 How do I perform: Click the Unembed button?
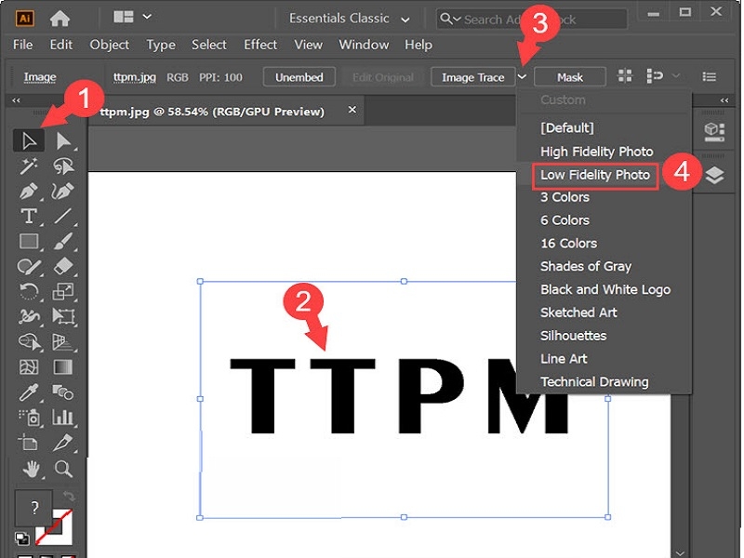[x=299, y=77]
